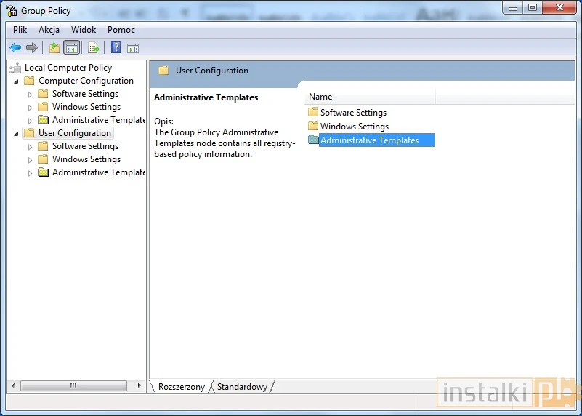Viewport: 582px width, 416px height.
Task: Open the Akcja menu
Action: [x=49, y=30]
